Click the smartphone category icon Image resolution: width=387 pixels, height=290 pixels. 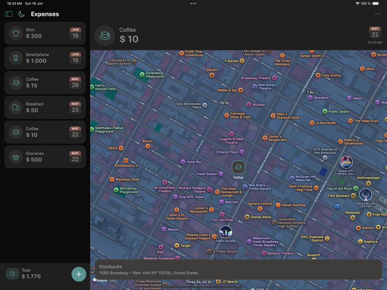16,58
